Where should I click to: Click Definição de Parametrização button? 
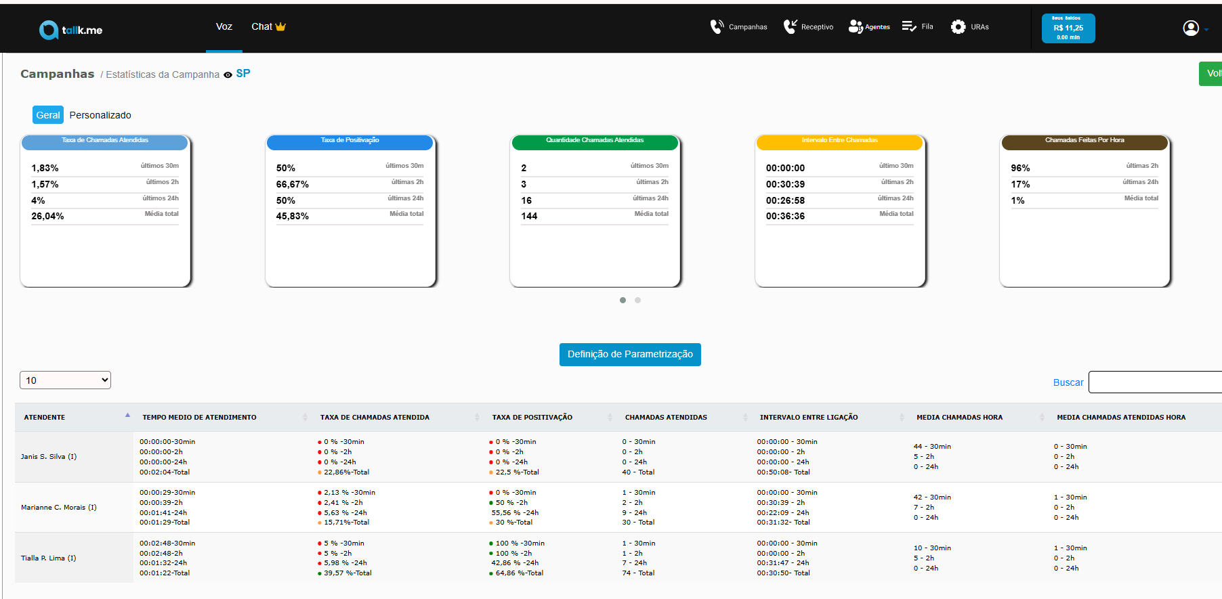tap(630, 355)
